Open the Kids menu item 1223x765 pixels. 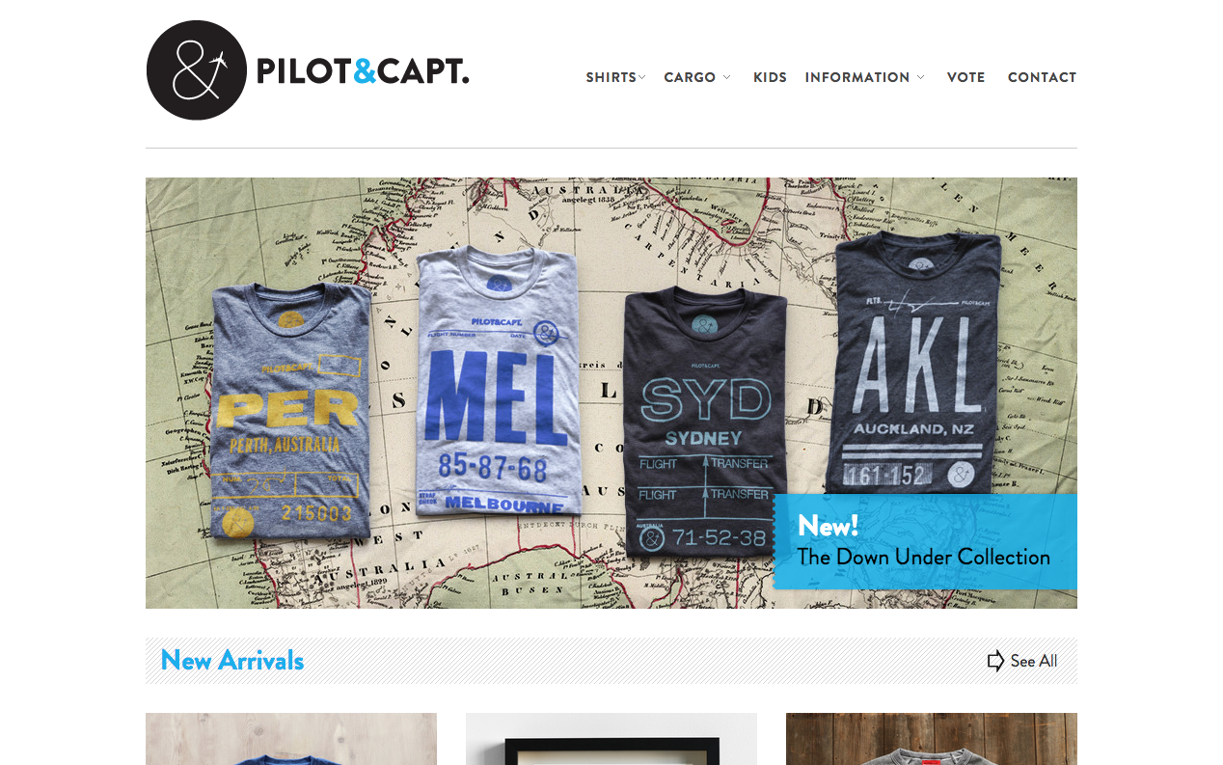tap(770, 77)
